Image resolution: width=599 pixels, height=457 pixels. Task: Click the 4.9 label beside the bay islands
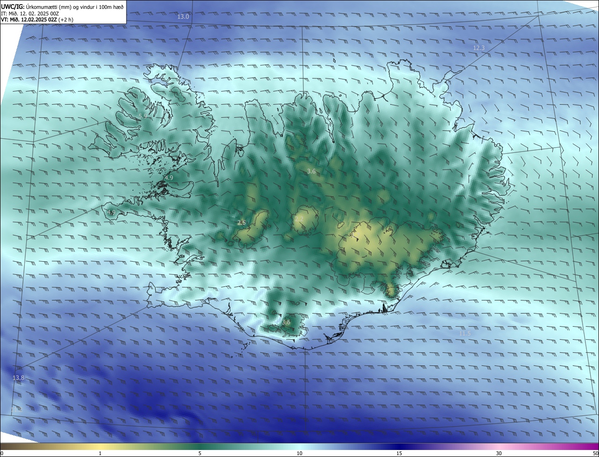tap(168, 178)
